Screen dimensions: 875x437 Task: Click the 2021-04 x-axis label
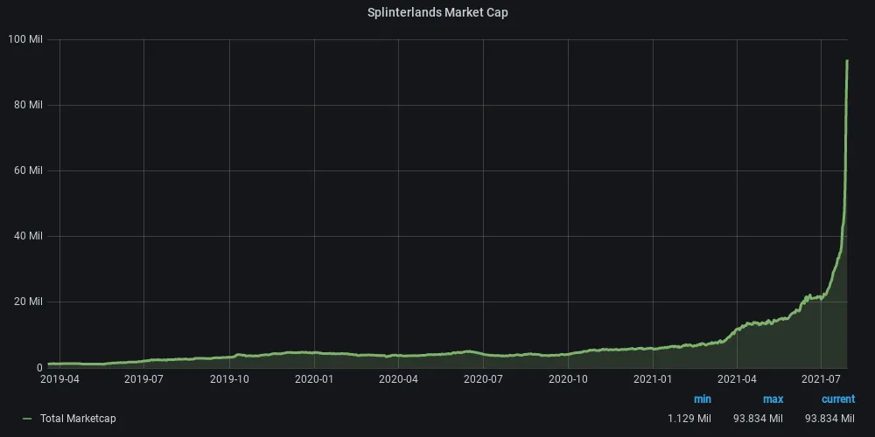tap(737, 379)
